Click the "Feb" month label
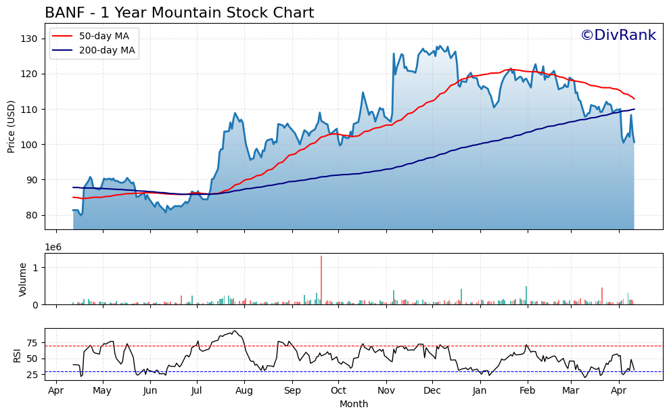The width and height of the screenshot is (669, 416). pyautogui.click(x=528, y=390)
